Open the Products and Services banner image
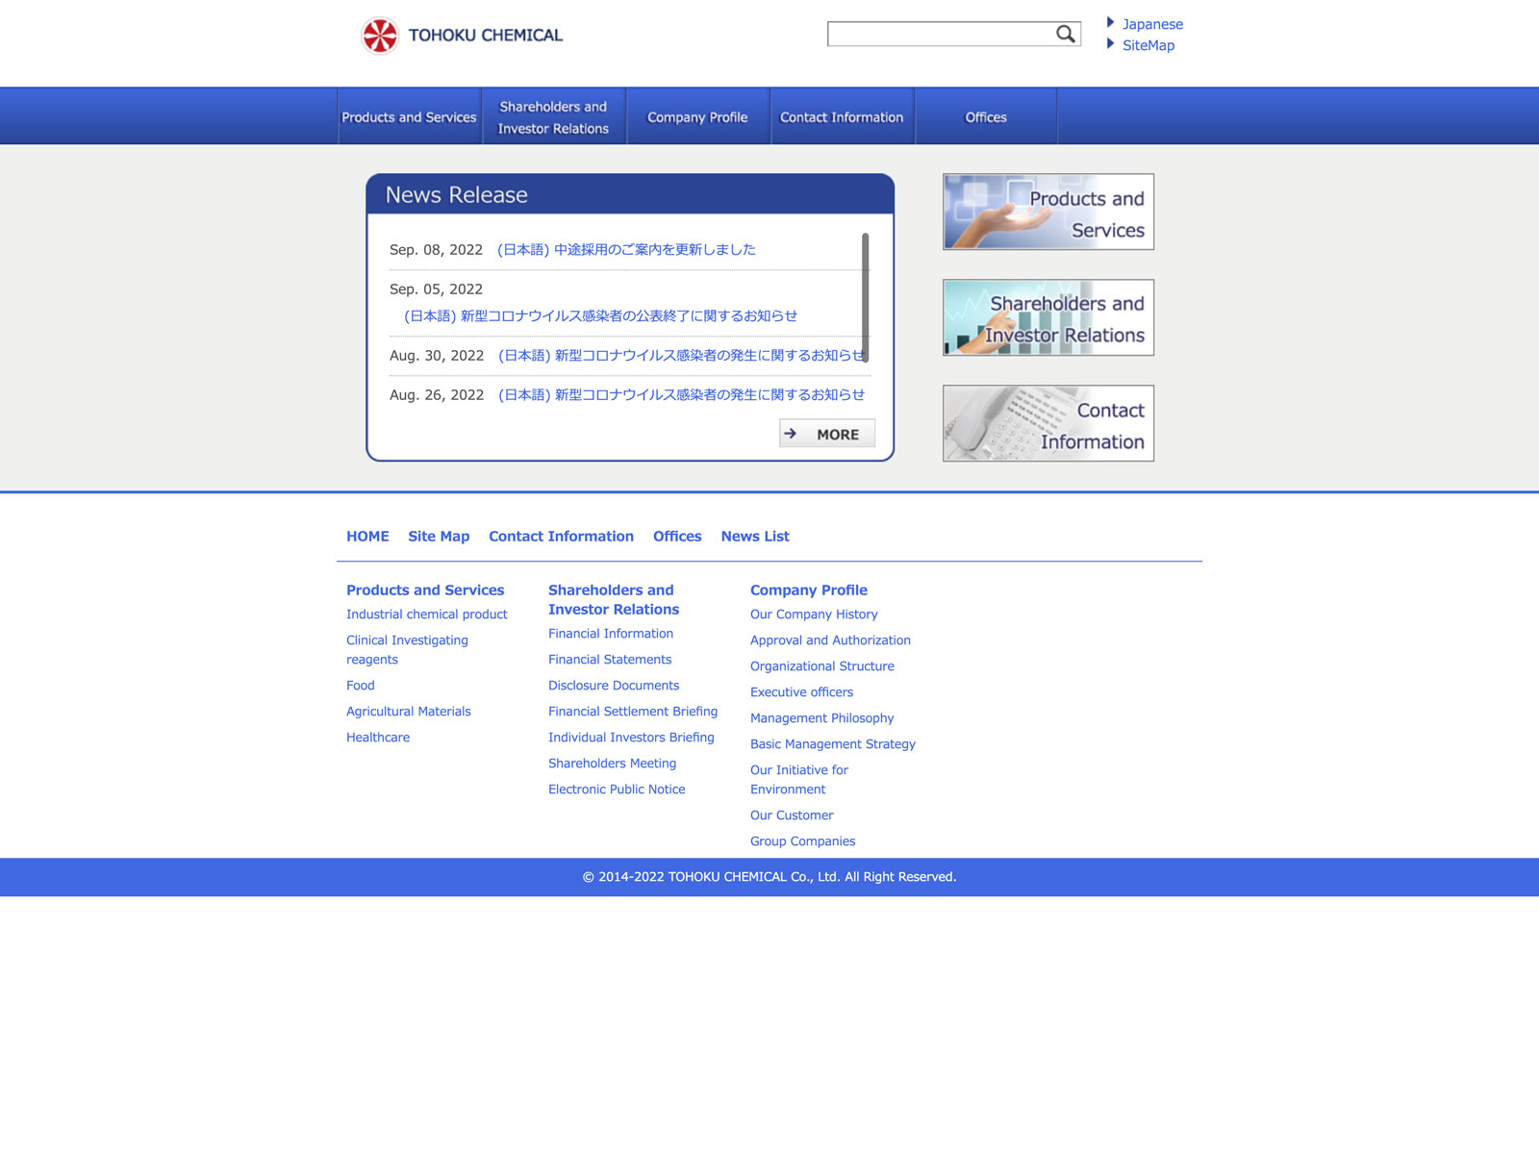Screen dimensions: 1539x1154 pos(1047,212)
